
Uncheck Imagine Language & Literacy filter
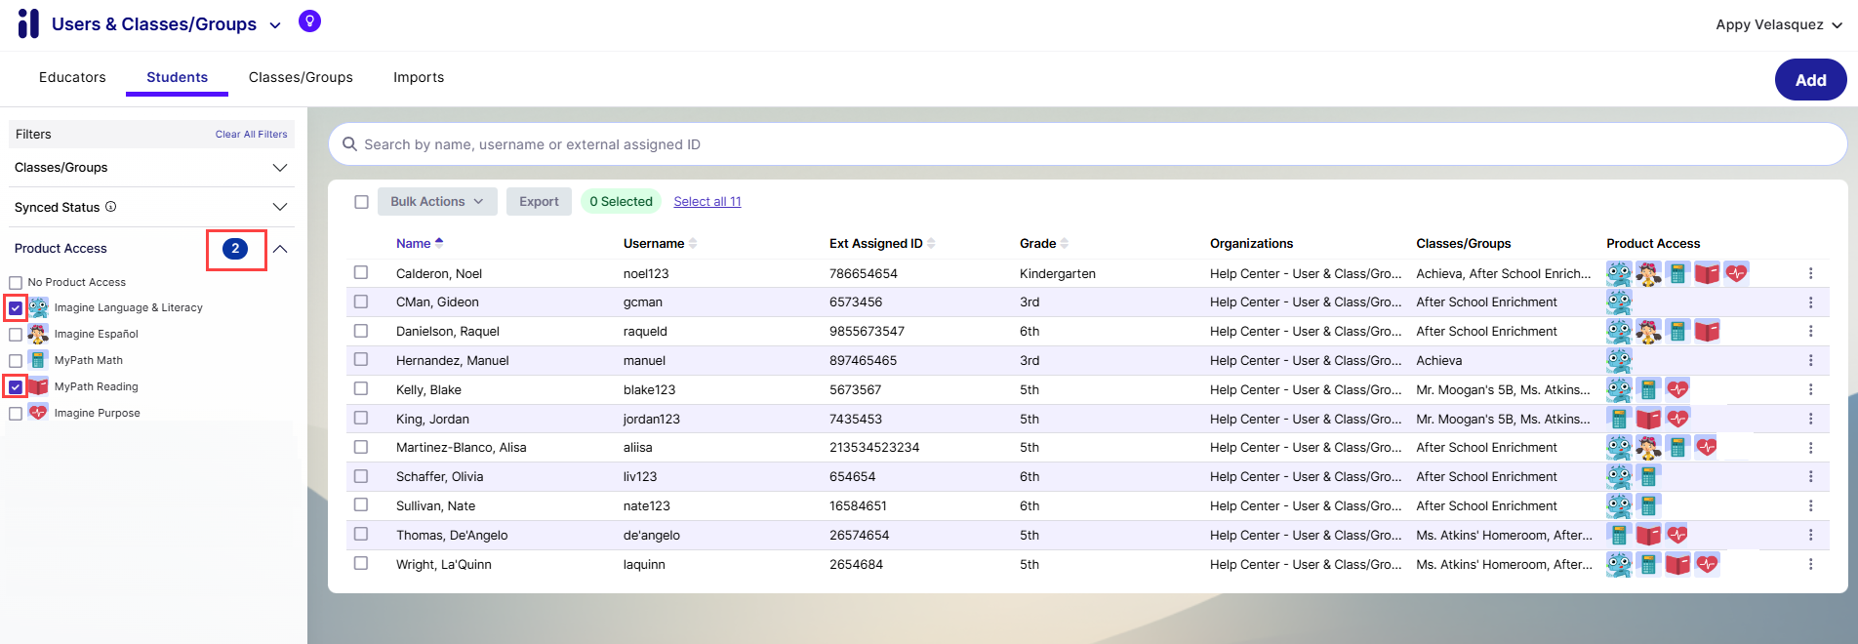(16, 308)
